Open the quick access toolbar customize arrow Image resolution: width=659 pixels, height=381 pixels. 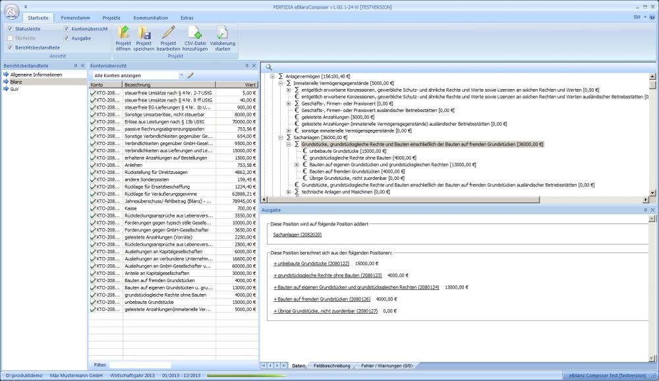click(x=26, y=7)
